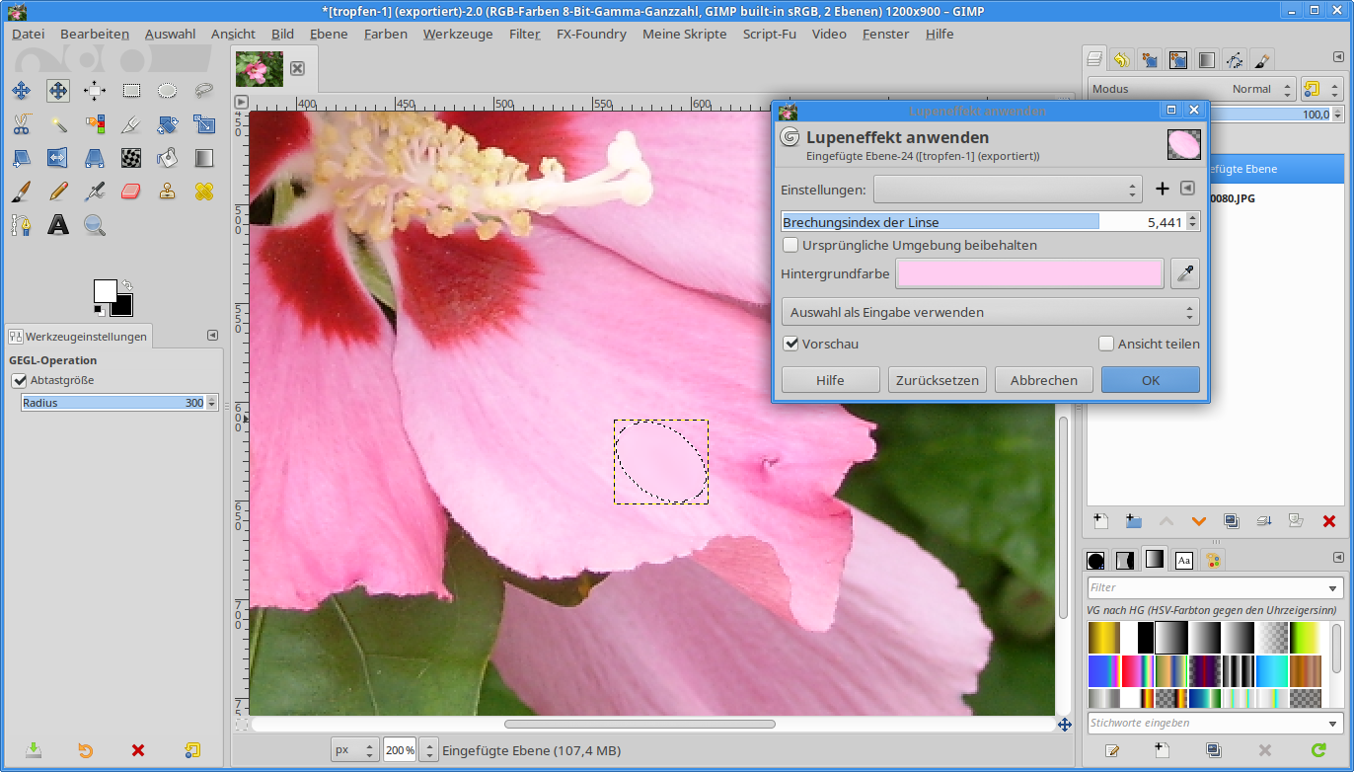Click OK to apply the Lupeneffekt
The width and height of the screenshot is (1354, 772).
coord(1150,380)
